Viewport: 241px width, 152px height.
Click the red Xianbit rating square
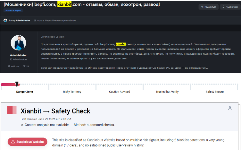pos(12,110)
